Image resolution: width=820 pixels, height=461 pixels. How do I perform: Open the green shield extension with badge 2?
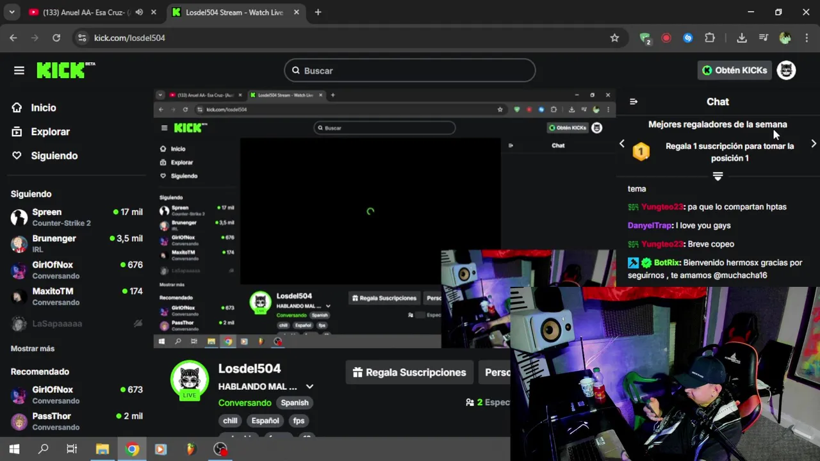(645, 38)
